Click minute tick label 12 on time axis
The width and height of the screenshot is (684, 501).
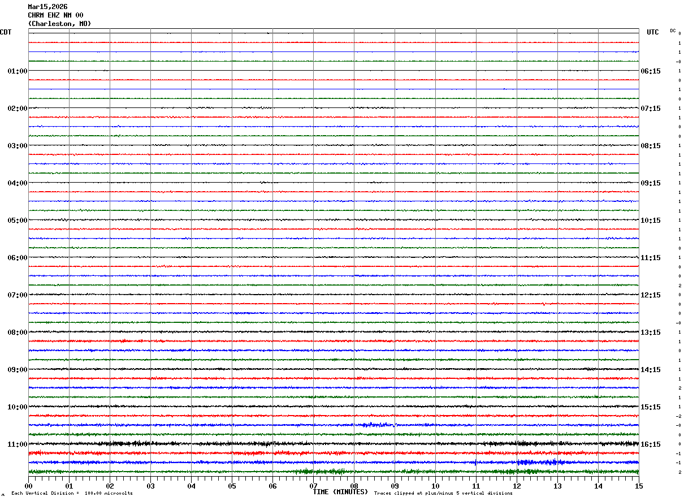coord(517,486)
